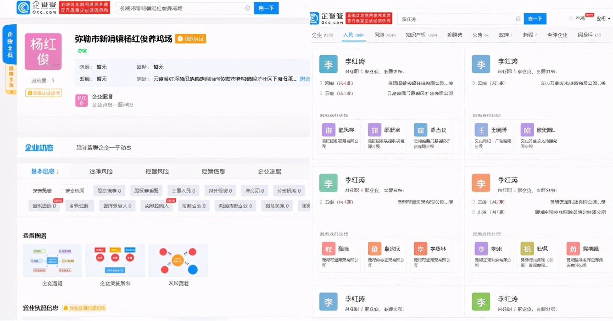Click the green 李 avatar at the bottom right
The height and width of the screenshot is (321, 613).
481,302
